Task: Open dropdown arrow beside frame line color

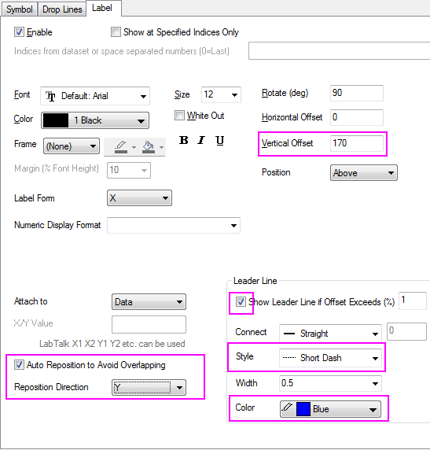Action: 134,147
